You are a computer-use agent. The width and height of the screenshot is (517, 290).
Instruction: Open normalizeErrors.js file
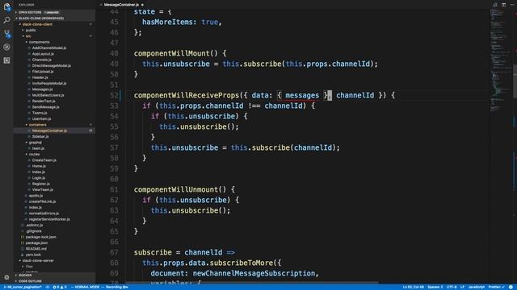point(44,213)
